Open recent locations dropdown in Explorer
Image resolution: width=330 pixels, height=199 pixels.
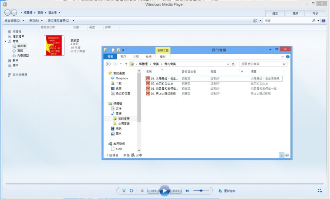point(121,64)
